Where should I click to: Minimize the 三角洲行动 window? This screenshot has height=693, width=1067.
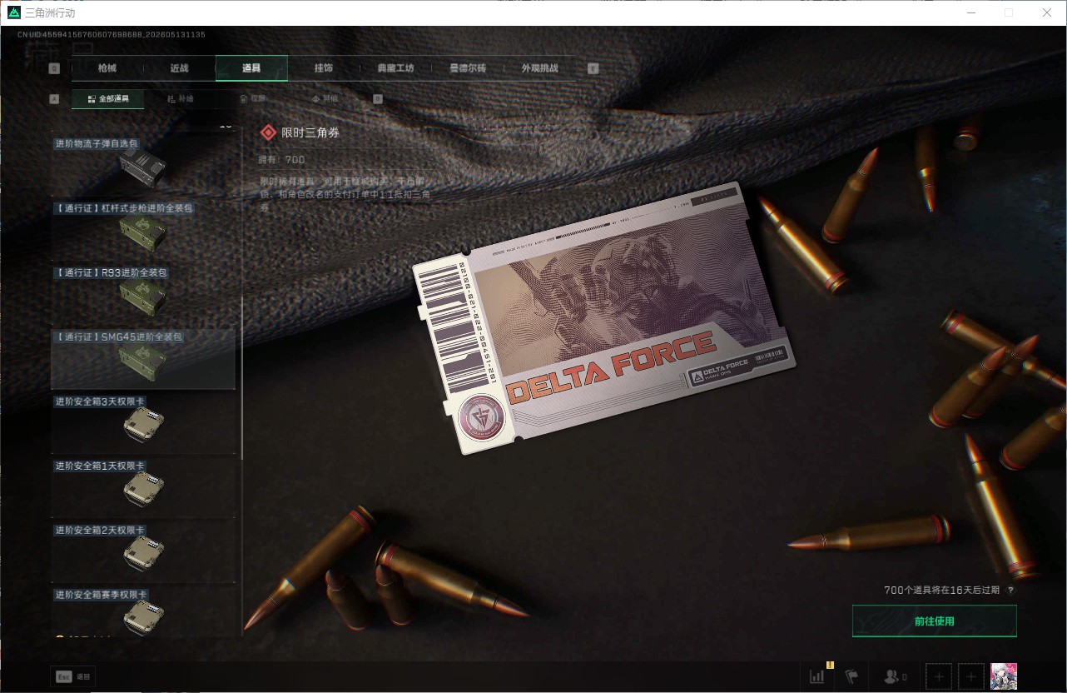coord(970,12)
